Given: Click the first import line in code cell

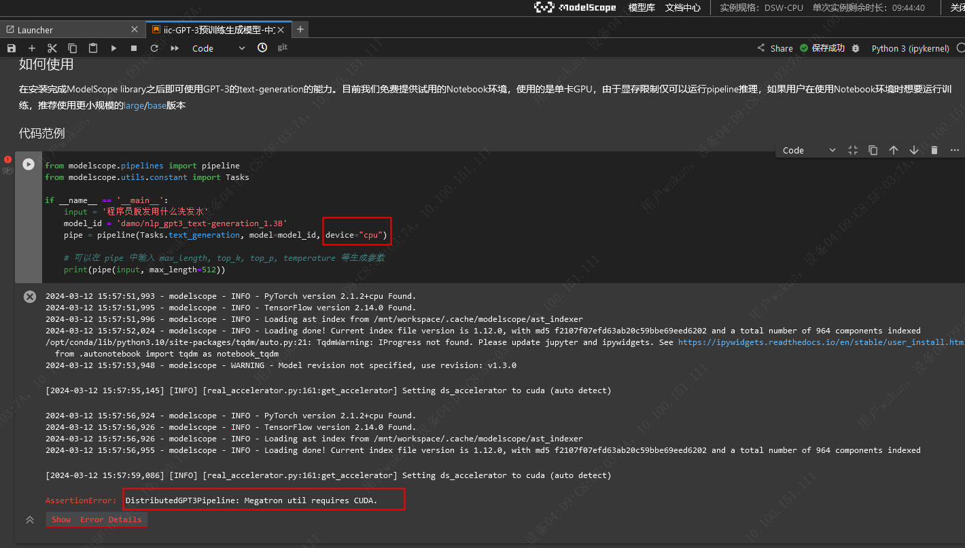Looking at the screenshot, I should (x=142, y=166).
